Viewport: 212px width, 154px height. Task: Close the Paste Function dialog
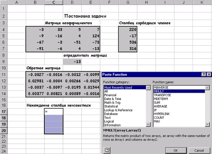point(209,74)
